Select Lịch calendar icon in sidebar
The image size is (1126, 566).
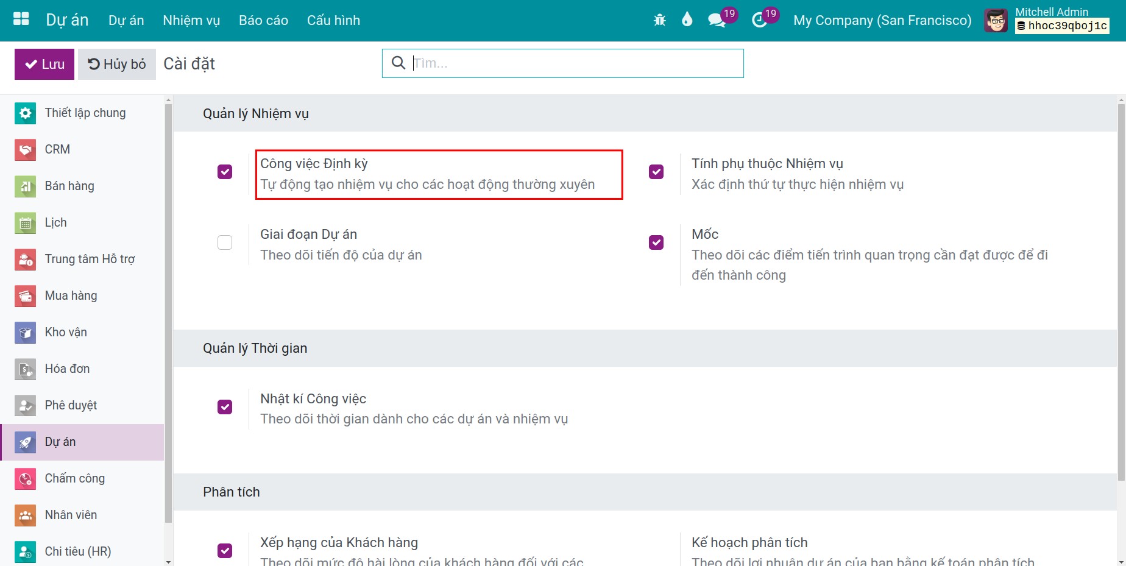tap(25, 223)
